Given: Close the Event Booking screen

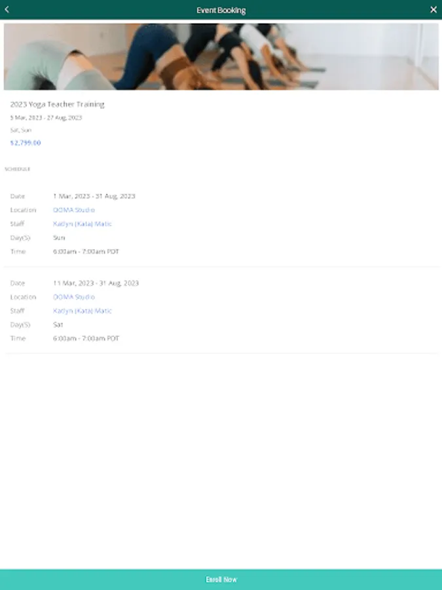Looking at the screenshot, I should (x=433, y=10).
